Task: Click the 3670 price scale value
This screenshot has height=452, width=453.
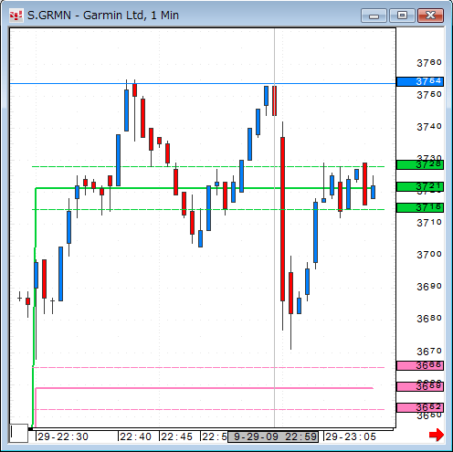Action: 429,352
